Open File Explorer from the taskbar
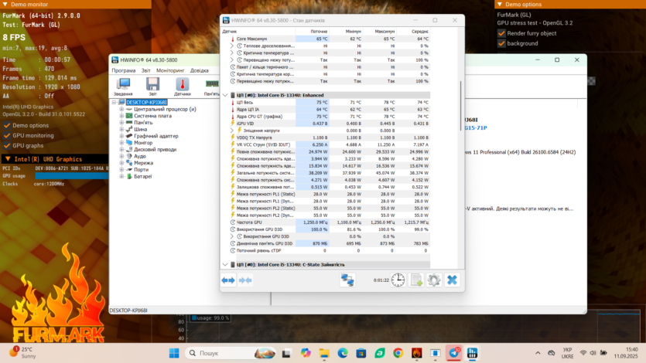This screenshot has height=363, width=646. coord(324,353)
